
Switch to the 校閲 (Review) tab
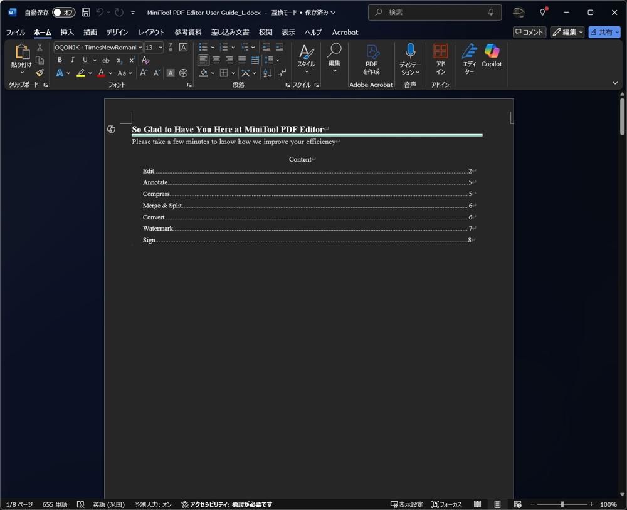[x=265, y=33]
